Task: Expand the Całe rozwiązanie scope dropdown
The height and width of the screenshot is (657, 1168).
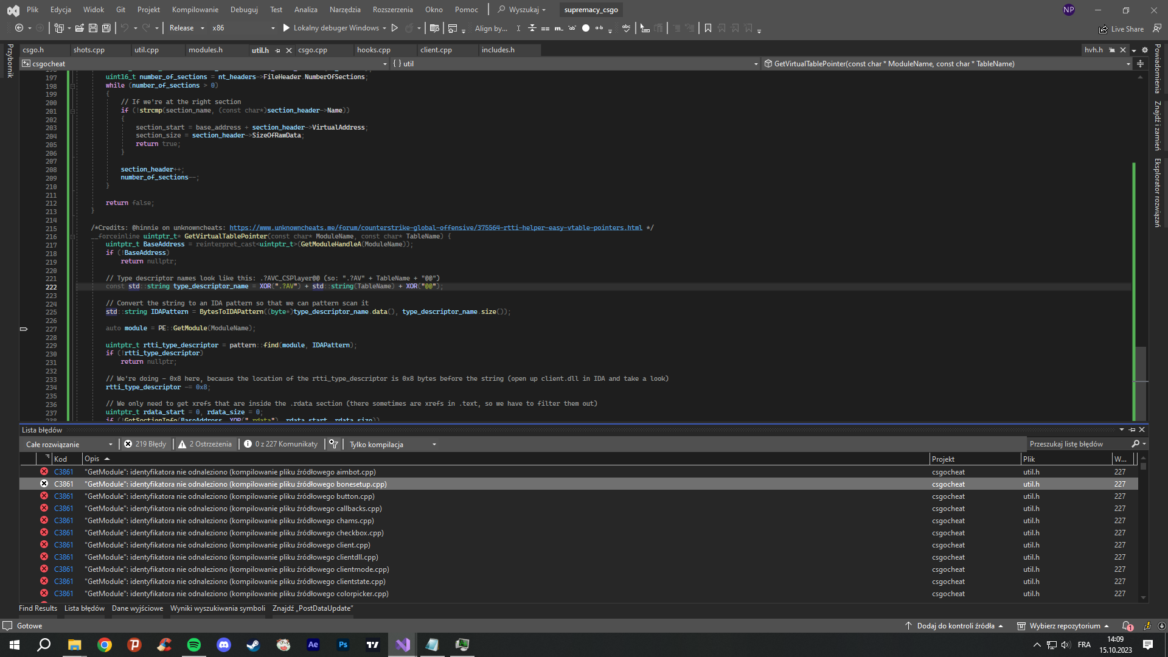Action: coord(69,444)
